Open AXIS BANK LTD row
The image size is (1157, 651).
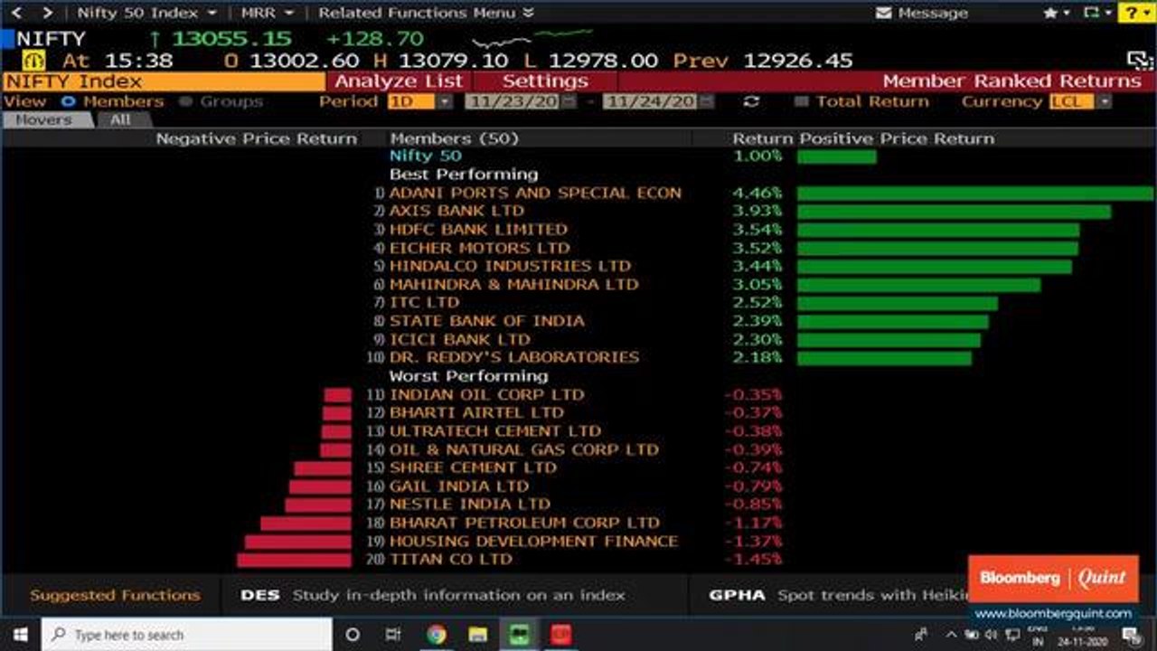coord(456,211)
